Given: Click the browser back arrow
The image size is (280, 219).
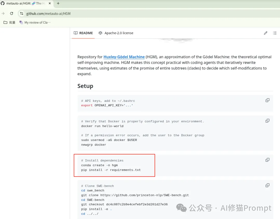Looking at the screenshot, I should tap(3, 13).
